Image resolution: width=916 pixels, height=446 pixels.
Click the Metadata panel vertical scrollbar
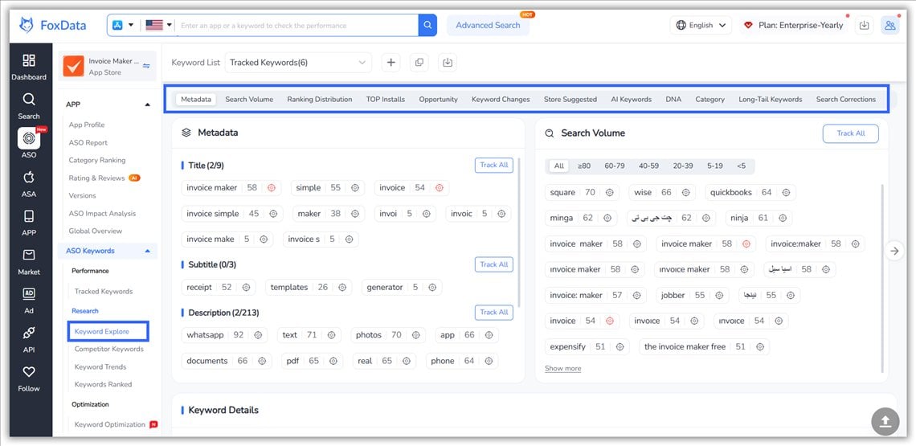tap(519, 232)
